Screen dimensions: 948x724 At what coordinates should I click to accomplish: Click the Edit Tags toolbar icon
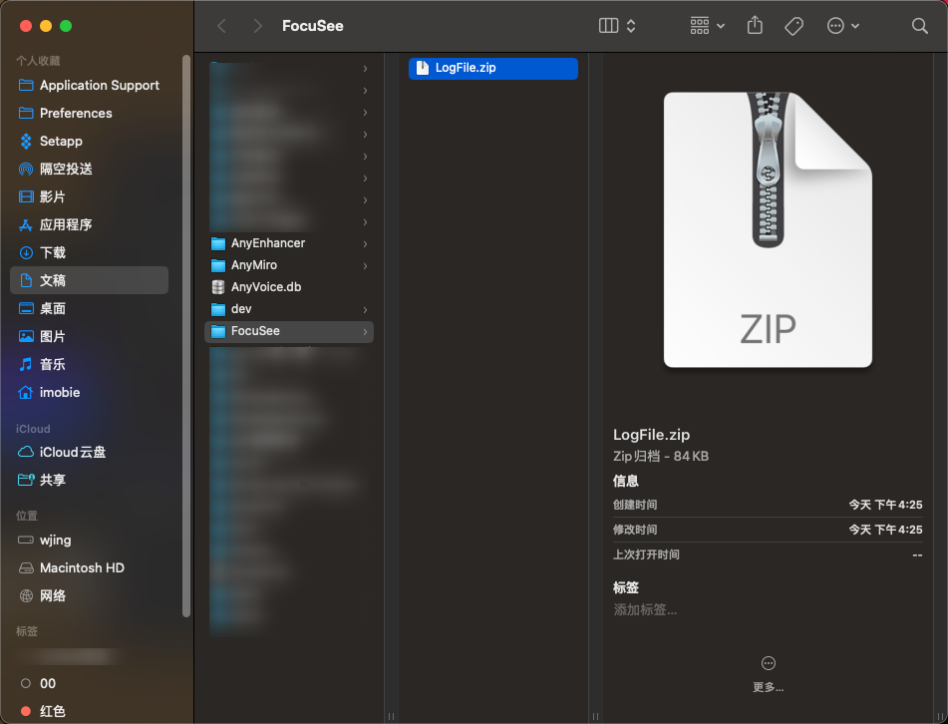pos(793,26)
